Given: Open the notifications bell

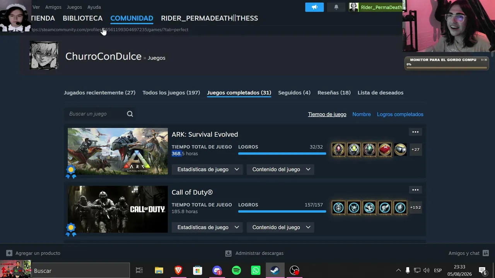Looking at the screenshot, I should click(x=336, y=7).
